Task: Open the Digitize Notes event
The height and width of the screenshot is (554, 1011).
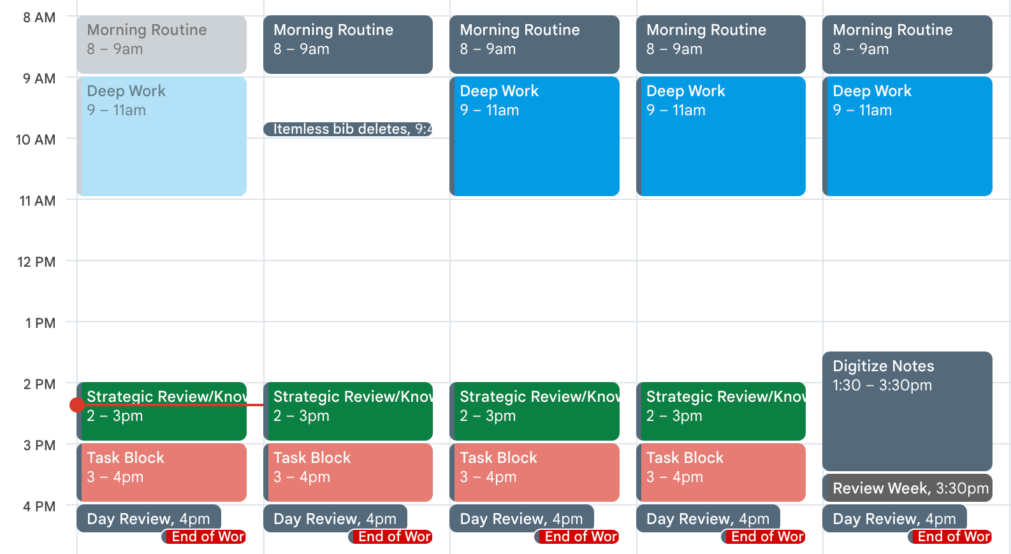Action: pos(907,411)
